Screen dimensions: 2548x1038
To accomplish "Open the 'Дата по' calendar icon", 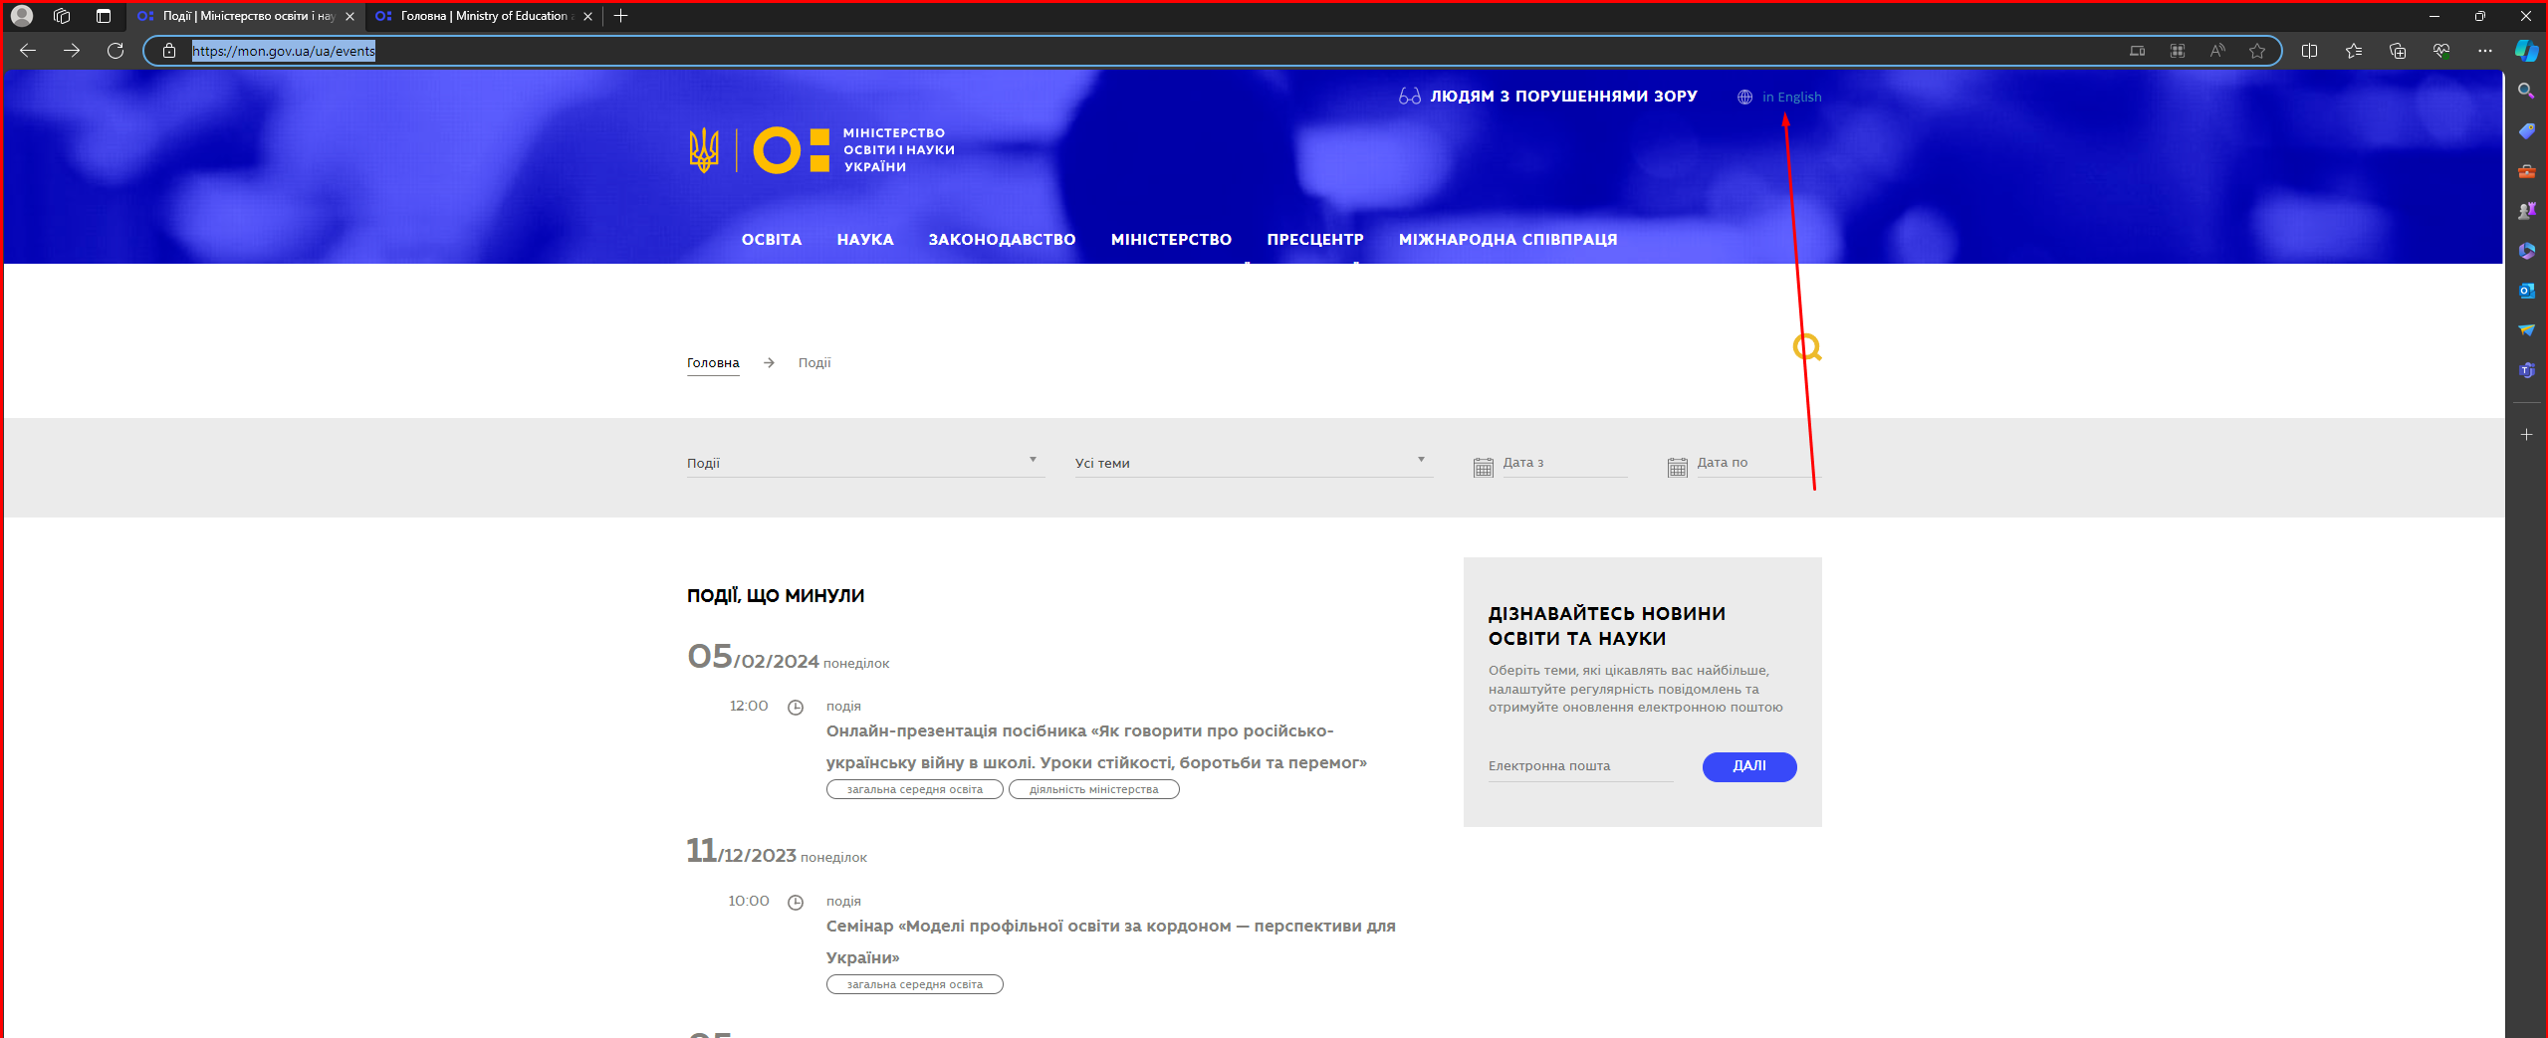I will point(1677,467).
